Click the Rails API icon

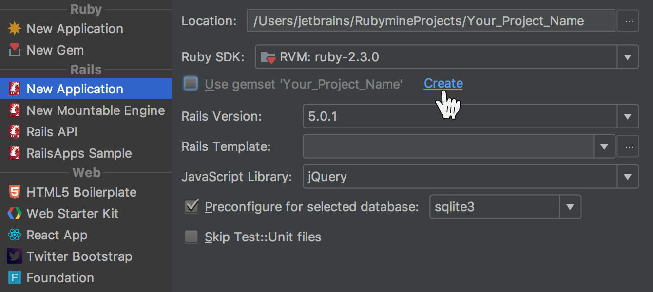point(15,132)
